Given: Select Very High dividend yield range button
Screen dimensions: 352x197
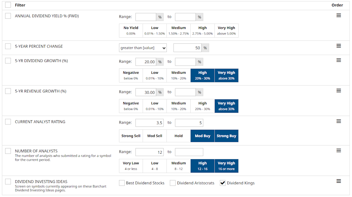Looking at the screenshot, I should (226, 30).
